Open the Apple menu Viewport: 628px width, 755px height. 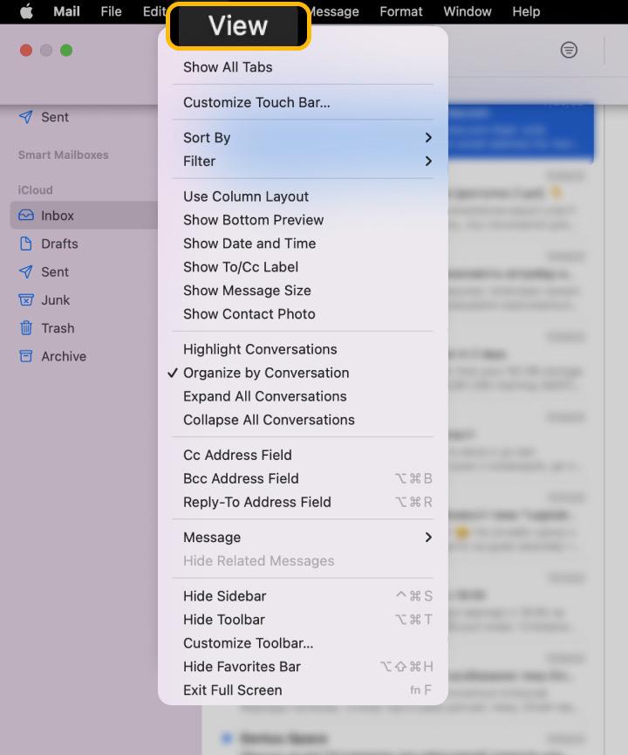tap(26, 11)
